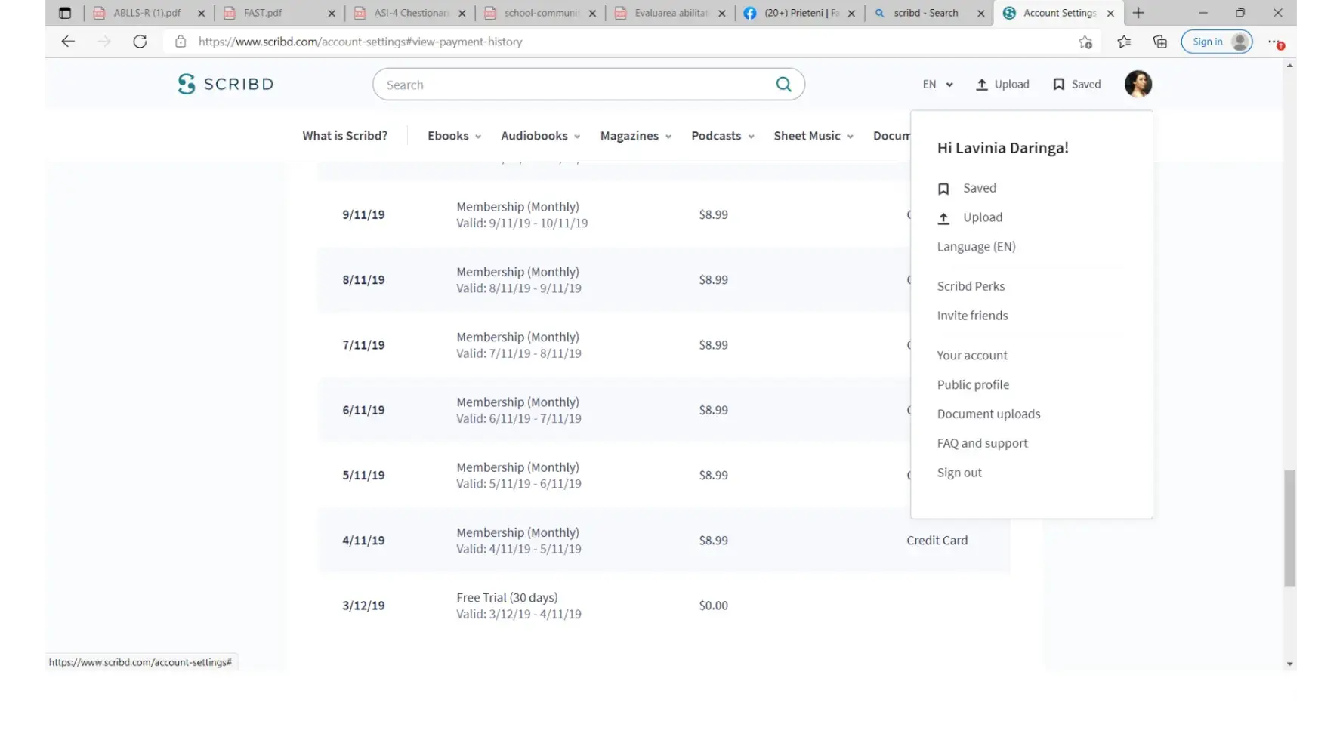Select Sign out from profile menu
The height and width of the screenshot is (755, 1343).
click(959, 473)
